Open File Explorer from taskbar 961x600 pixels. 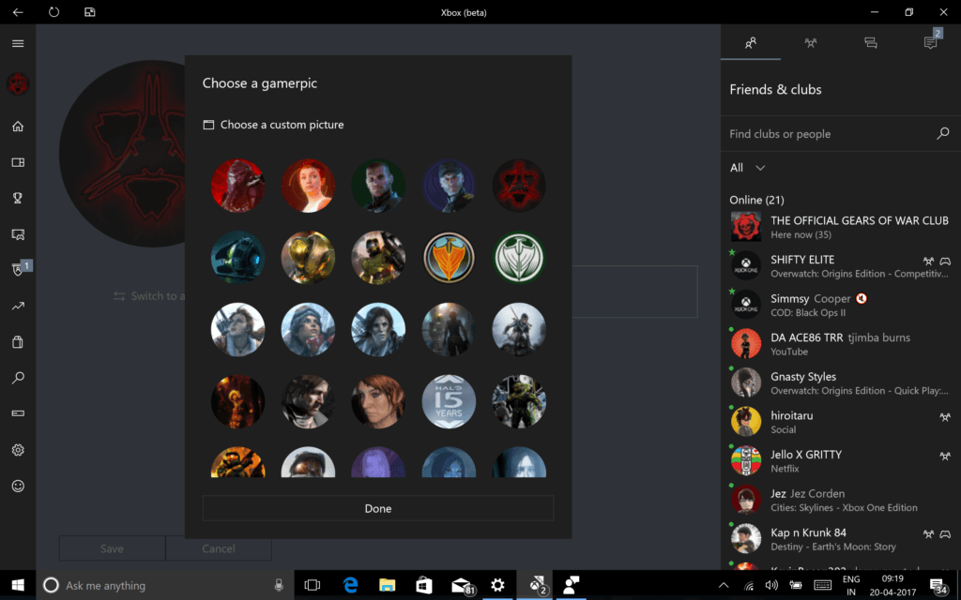pos(387,585)
